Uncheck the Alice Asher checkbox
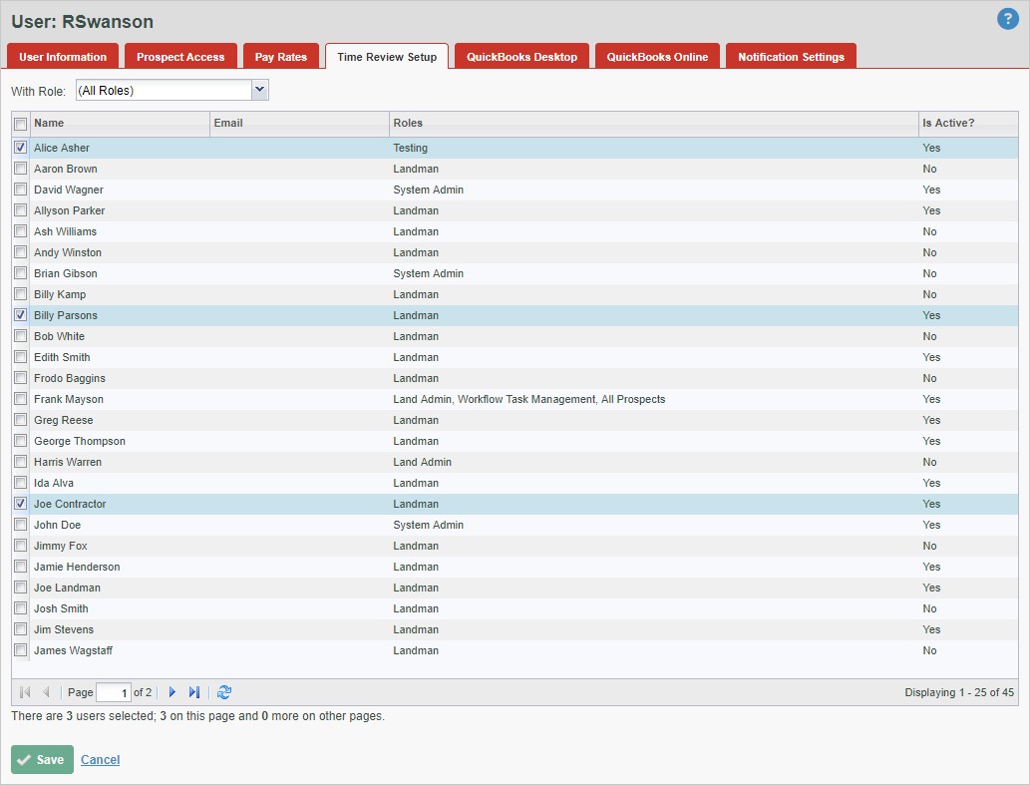 [21, 148]
